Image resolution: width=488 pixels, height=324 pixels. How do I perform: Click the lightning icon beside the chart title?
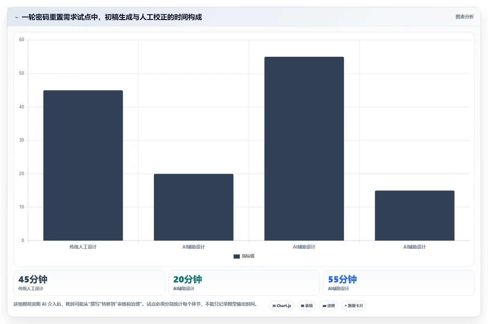tap(16, 17)
